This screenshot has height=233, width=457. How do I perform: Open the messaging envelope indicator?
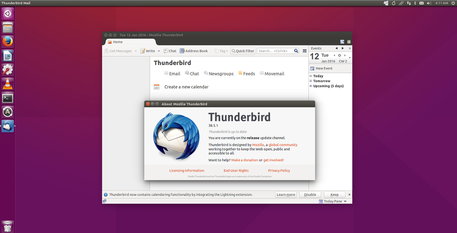coord(422,3)
